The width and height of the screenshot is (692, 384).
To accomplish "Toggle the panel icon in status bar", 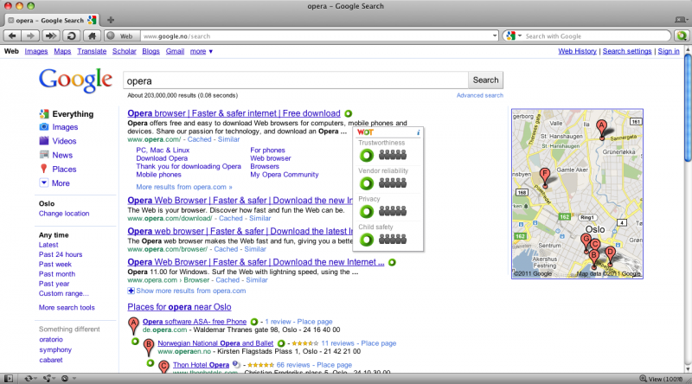I will pos(8,378).
